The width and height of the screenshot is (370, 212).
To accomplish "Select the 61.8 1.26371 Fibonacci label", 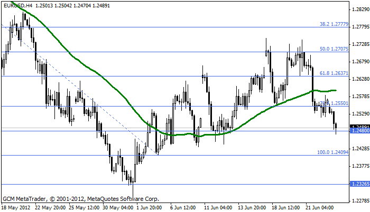I will tap(334, 73).
